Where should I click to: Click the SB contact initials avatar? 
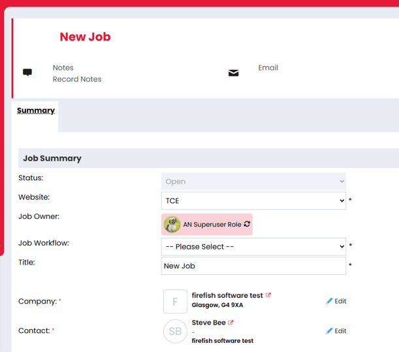coord(175,331)
